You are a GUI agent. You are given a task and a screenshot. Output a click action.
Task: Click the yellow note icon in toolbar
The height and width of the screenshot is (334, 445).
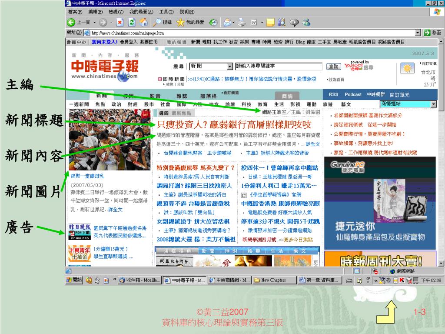270,23
